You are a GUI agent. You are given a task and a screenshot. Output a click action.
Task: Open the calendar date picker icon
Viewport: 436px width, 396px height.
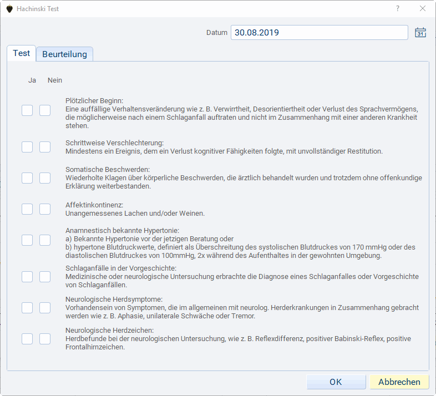420,33
